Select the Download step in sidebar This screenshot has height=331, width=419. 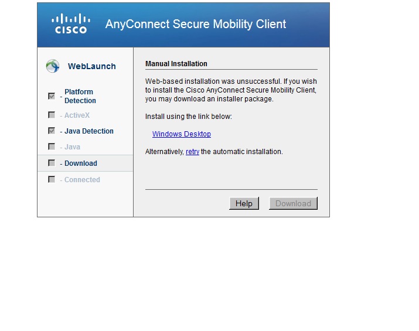(85, 163)
